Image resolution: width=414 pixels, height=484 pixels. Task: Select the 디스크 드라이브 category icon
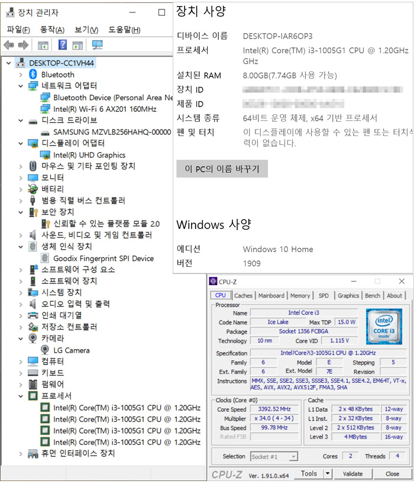point(33,122)
